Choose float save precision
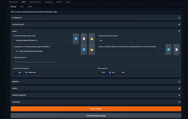This screenshot has width=188, height=119. click(x=102, y=72)
